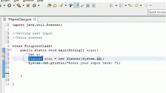Click 'public static void main' method line
The height and width of the screenshot is (93, 166).
[x=59, y=50]
